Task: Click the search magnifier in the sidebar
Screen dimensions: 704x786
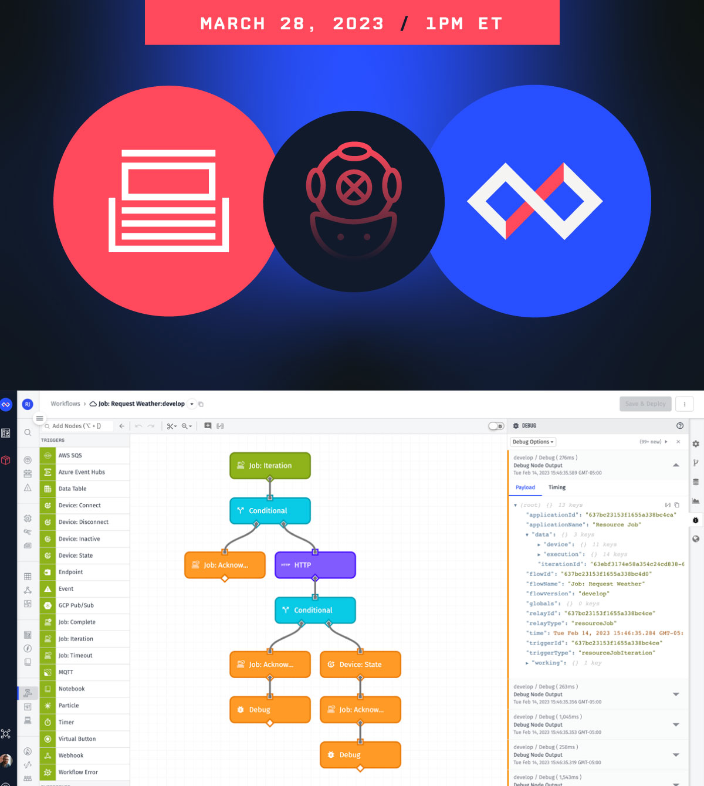Action: [x=28, y=432]
